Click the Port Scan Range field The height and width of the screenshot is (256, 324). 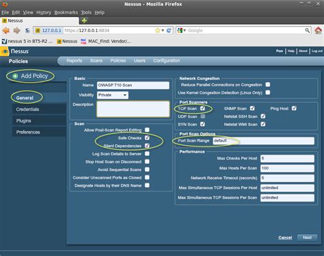pyautogui.click(x=263, y=140)
